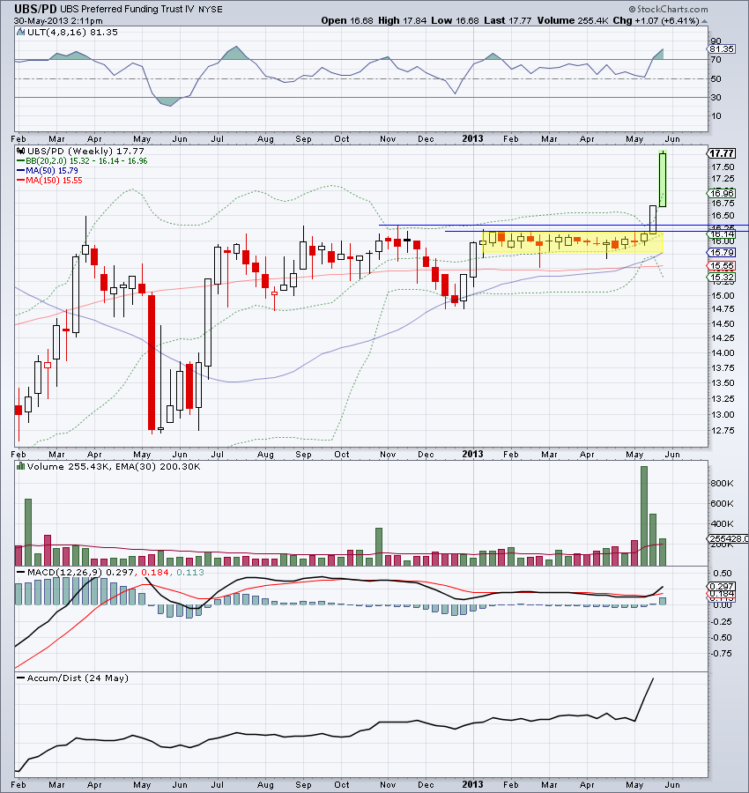Click the UBS Preferred Funding Trust IV name
The height and width of the screenshot is (793, 749).
click(127, 9)
